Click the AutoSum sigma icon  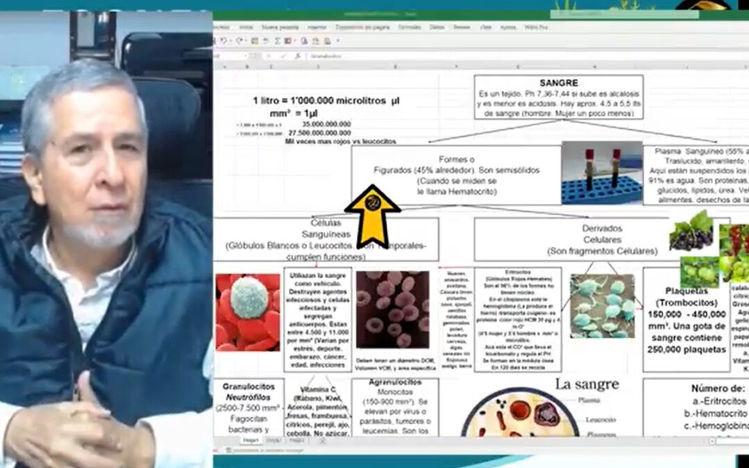tap(277, 41)
